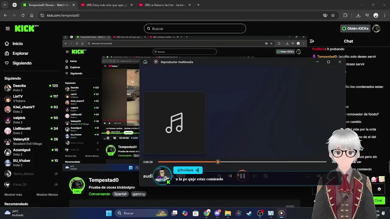The height and width of the screenshot is (219, 390).
Task: Go back with the browser back arrow
Action: click(5, 15)
